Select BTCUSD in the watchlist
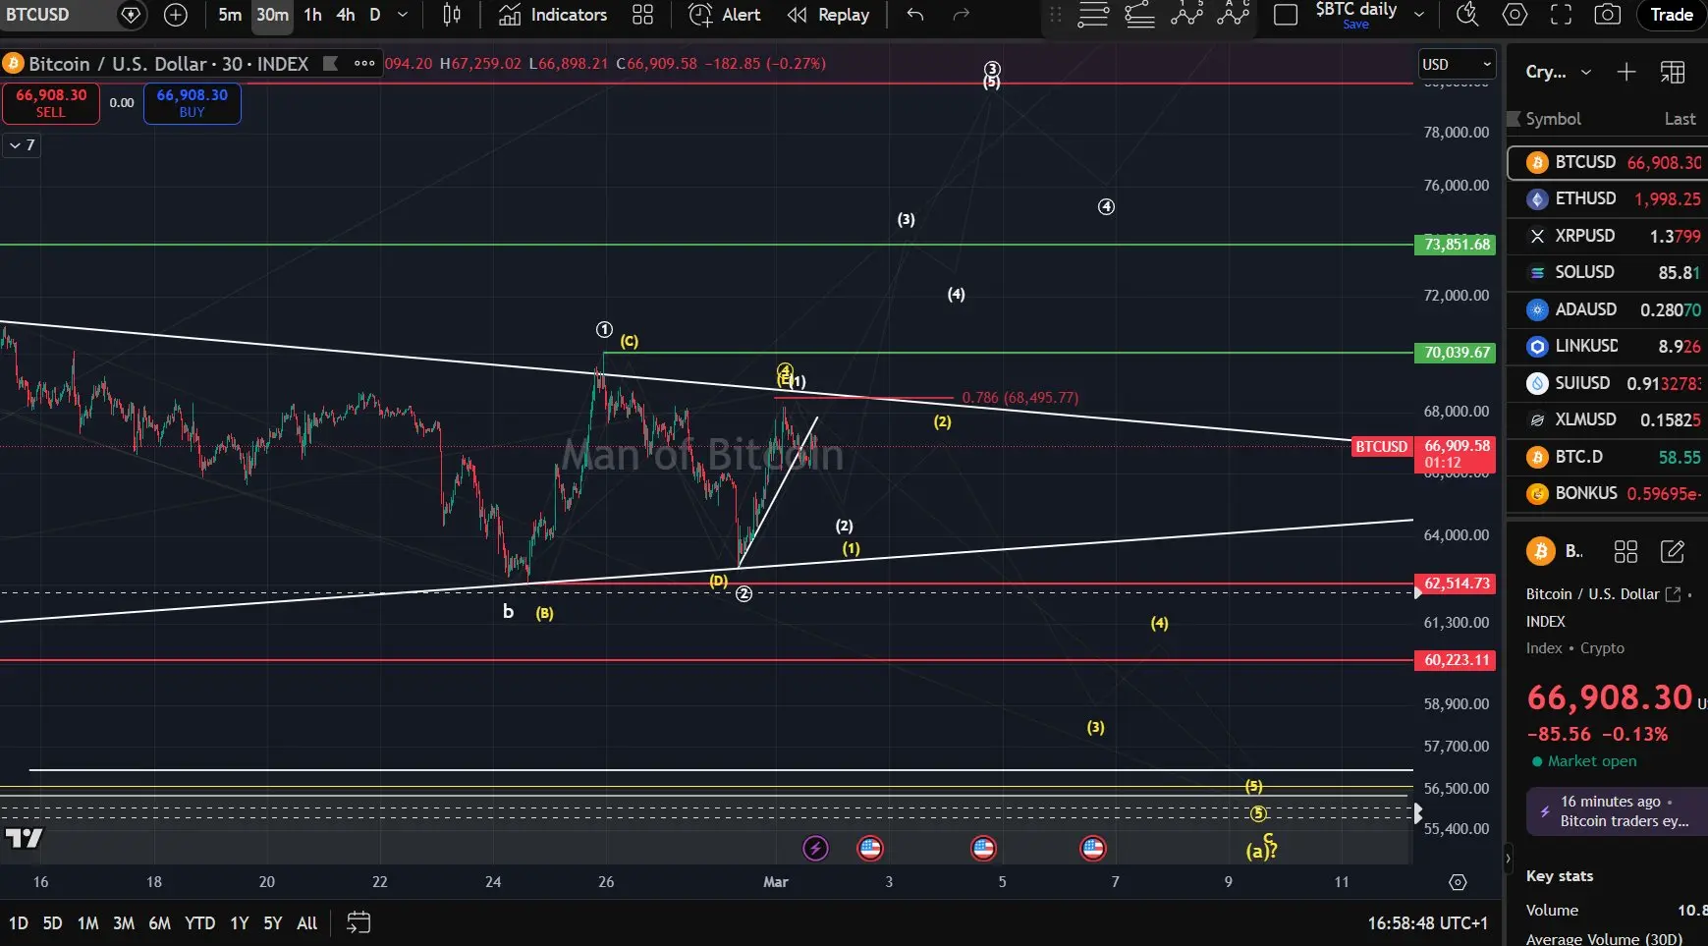The width and height of the screenshot is (1708, 946). (x=1608, y=162)
